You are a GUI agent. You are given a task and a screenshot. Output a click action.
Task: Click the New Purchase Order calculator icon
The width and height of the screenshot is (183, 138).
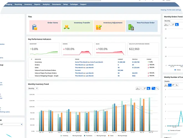point(131,27)
